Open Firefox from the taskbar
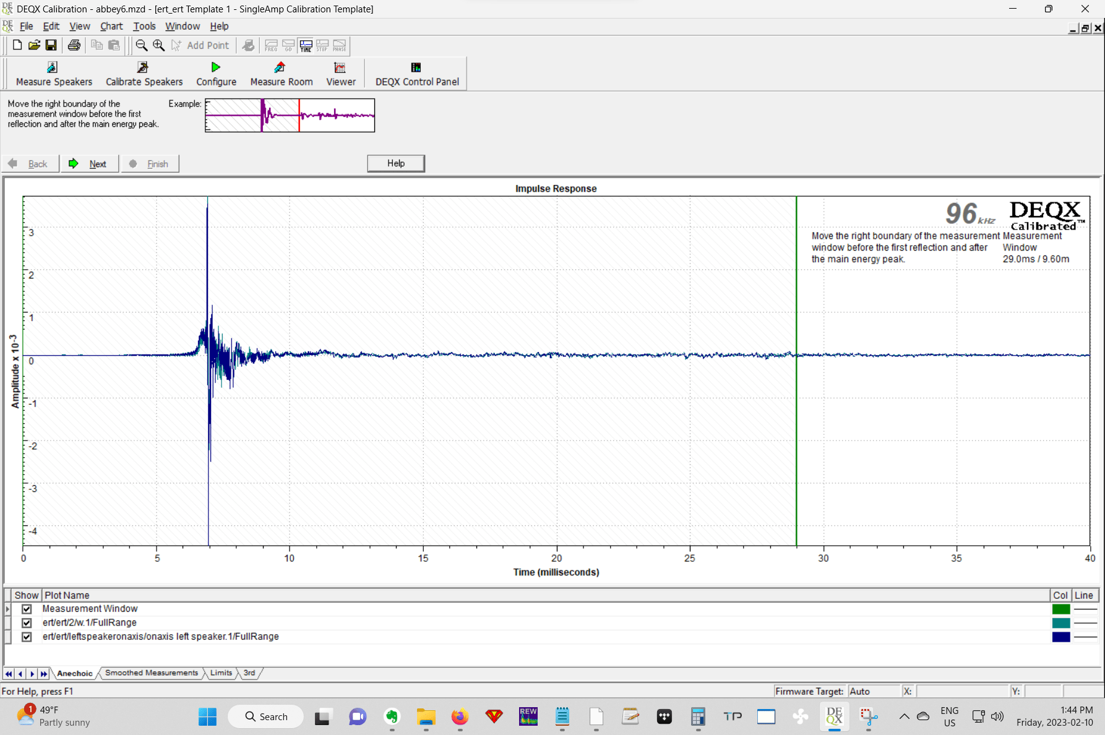Viewport: 1105px width, 735px height. point(460,716)
